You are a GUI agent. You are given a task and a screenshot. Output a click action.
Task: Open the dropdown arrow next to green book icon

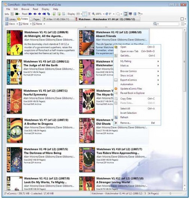pos(19,14)
